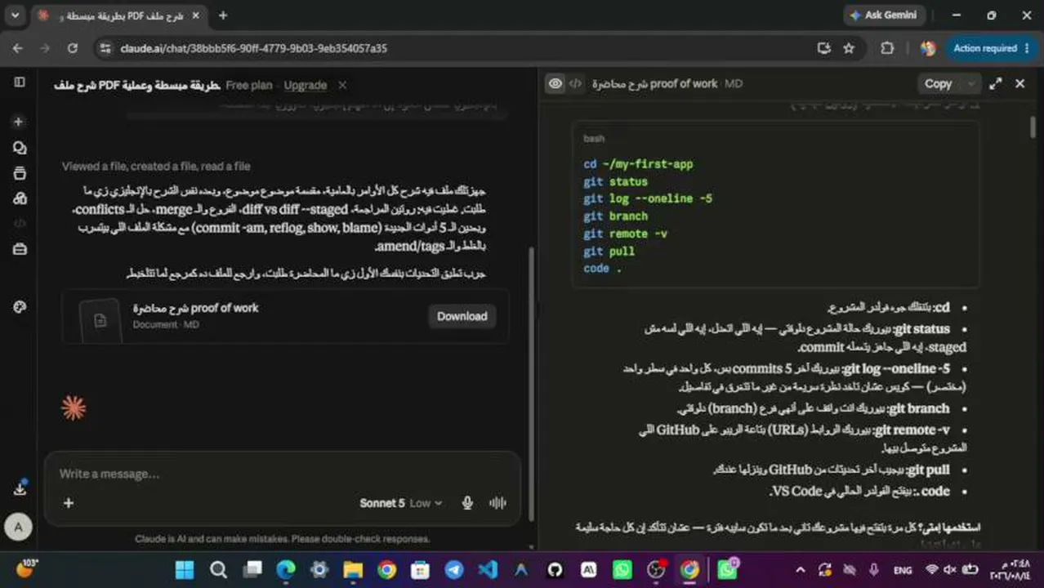Click 'git pull' line in bash block
Viewport: 1044px width, 588px height.
click(x=609, y=251)
